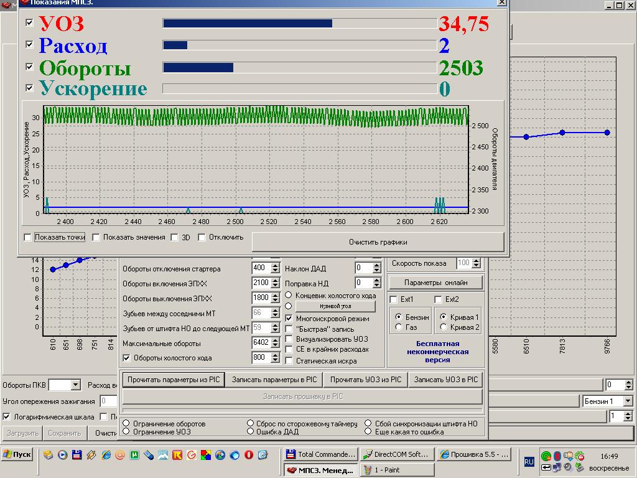Image resolution: width=637 pixels, height=478 pixels.
Task: Launch uTorrent from quick launch
Action: pos(134,455)
